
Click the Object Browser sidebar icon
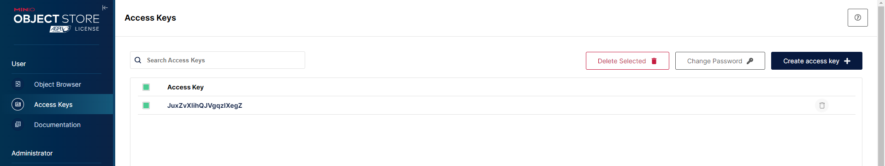(18, 84)
